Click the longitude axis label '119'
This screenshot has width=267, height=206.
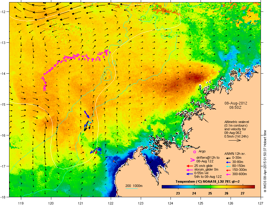click(21, 203)
